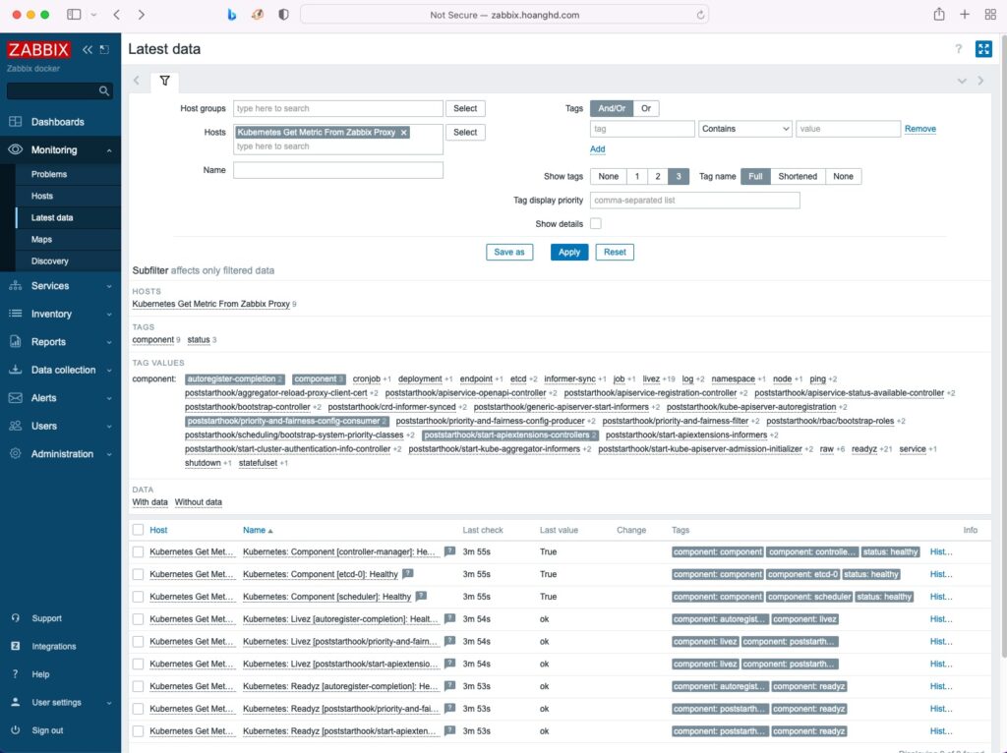1007x753 pixels.
Task: Toggle kiosk fullscreen mode icon
Action: tap(983, 49)
